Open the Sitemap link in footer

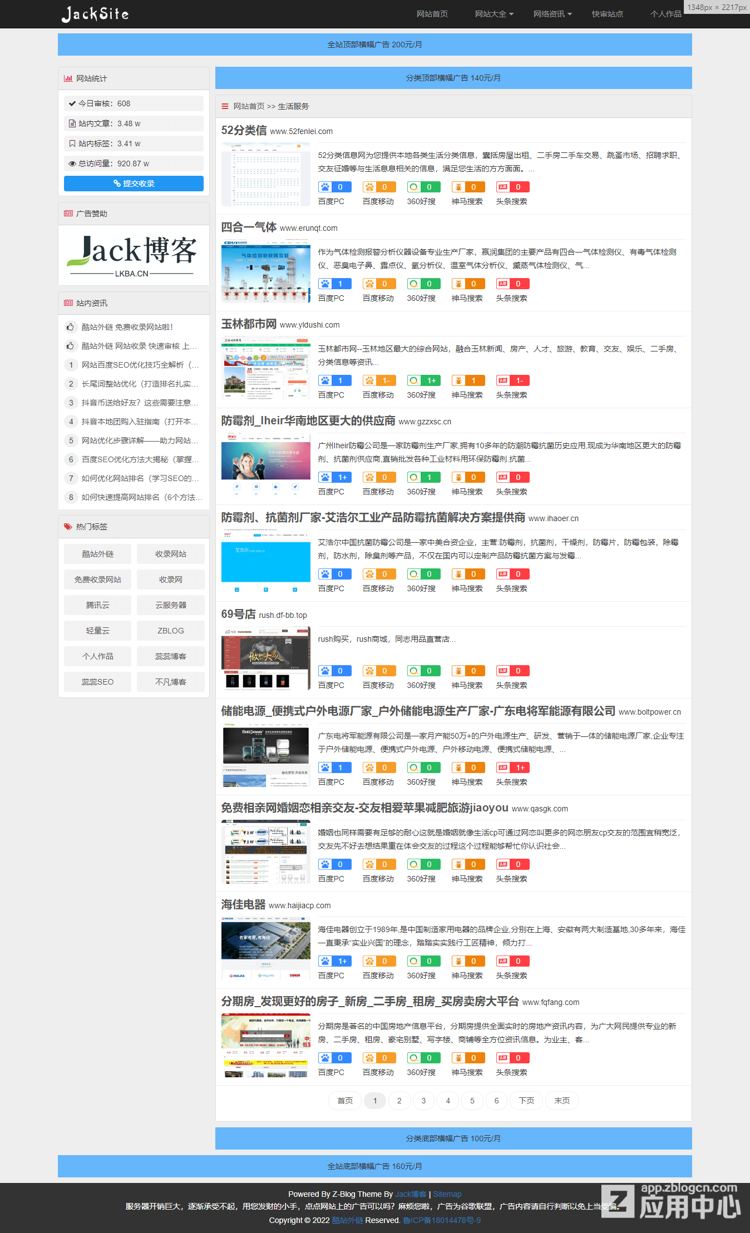(447, 1194)
